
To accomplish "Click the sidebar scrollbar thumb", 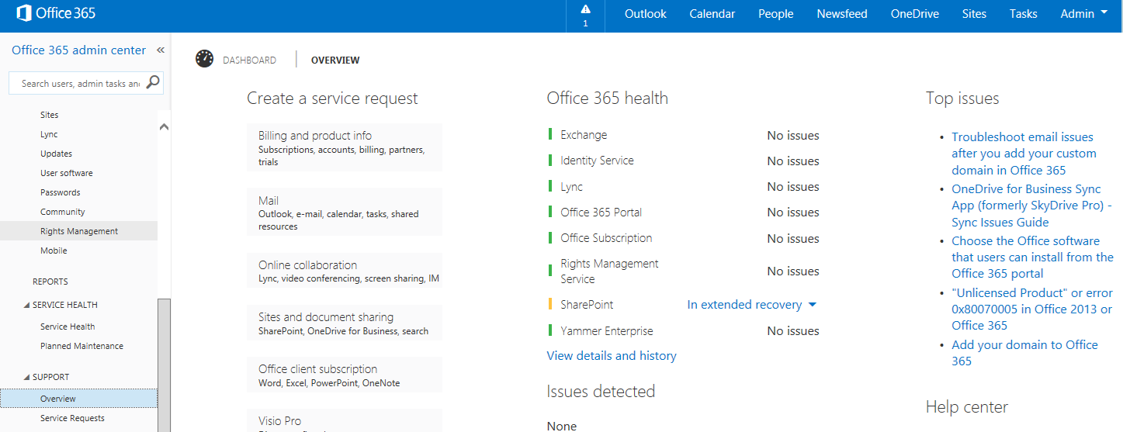I will (164, 365).
